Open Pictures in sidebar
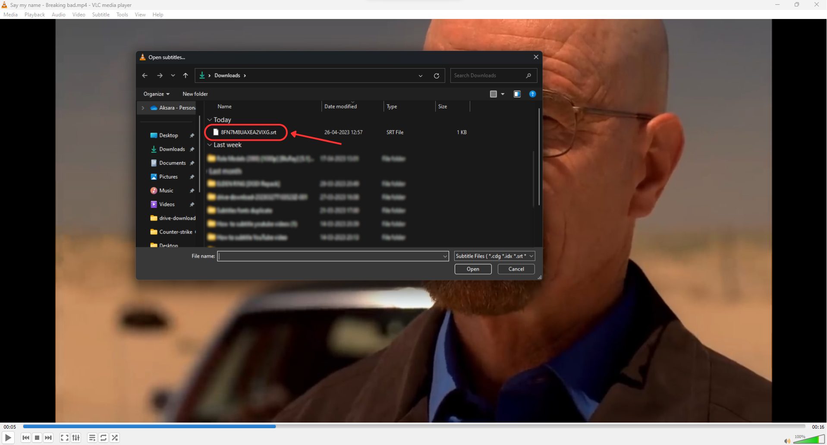The image size is (827, 445). [168, 177]
